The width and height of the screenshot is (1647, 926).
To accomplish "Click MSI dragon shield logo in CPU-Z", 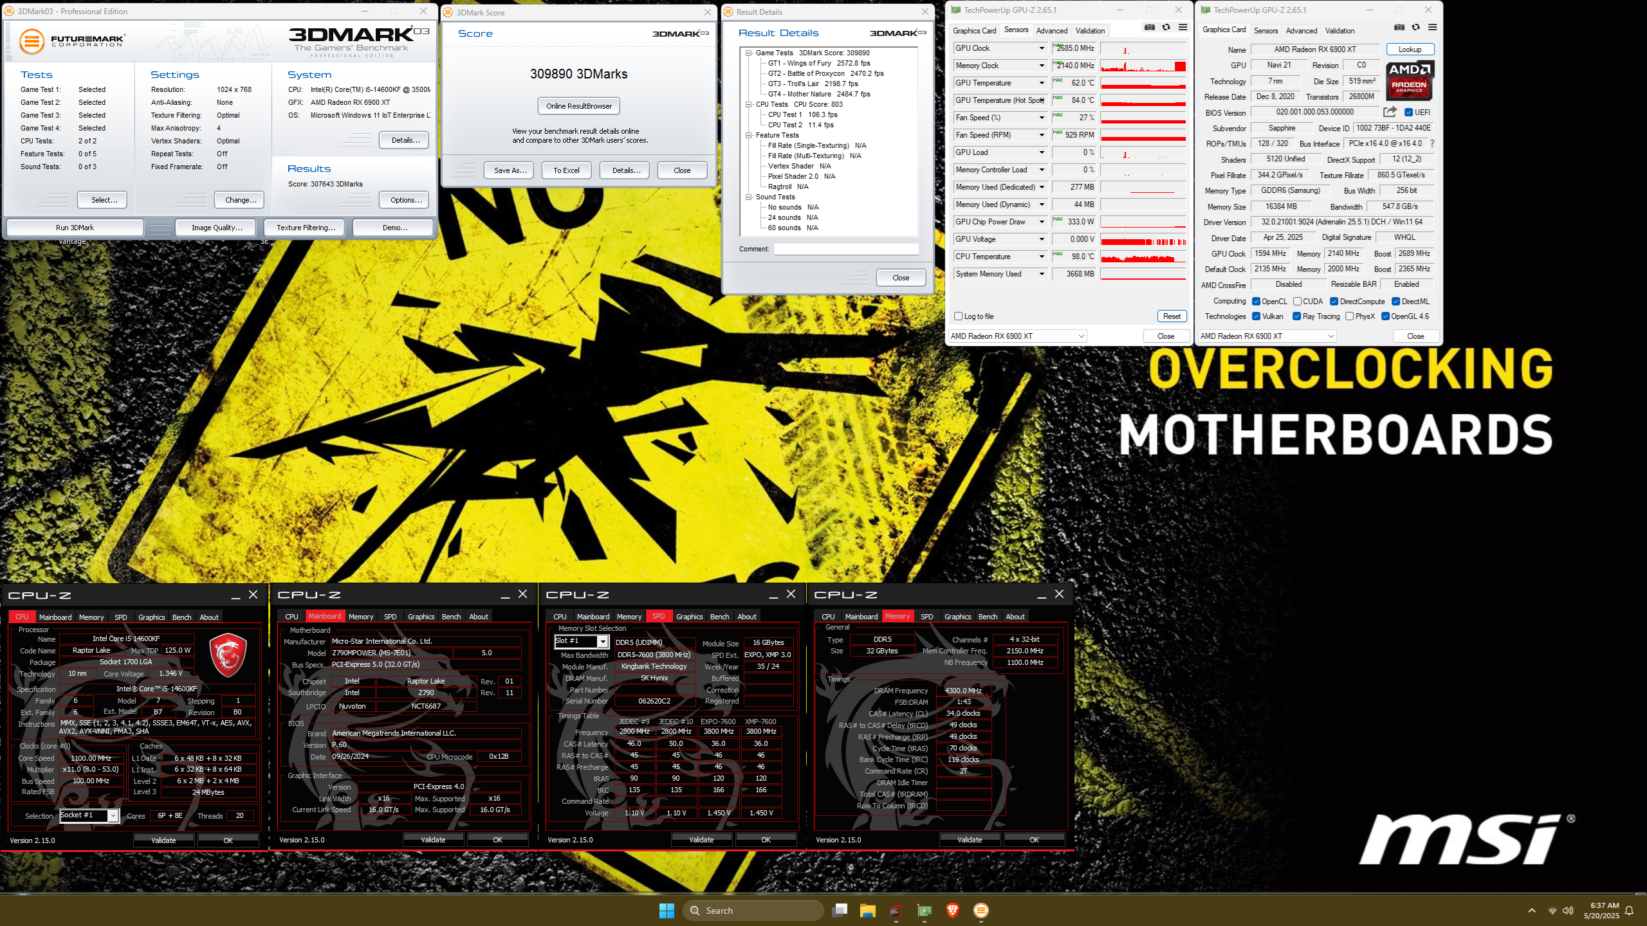I will click(x=228, y=655).
